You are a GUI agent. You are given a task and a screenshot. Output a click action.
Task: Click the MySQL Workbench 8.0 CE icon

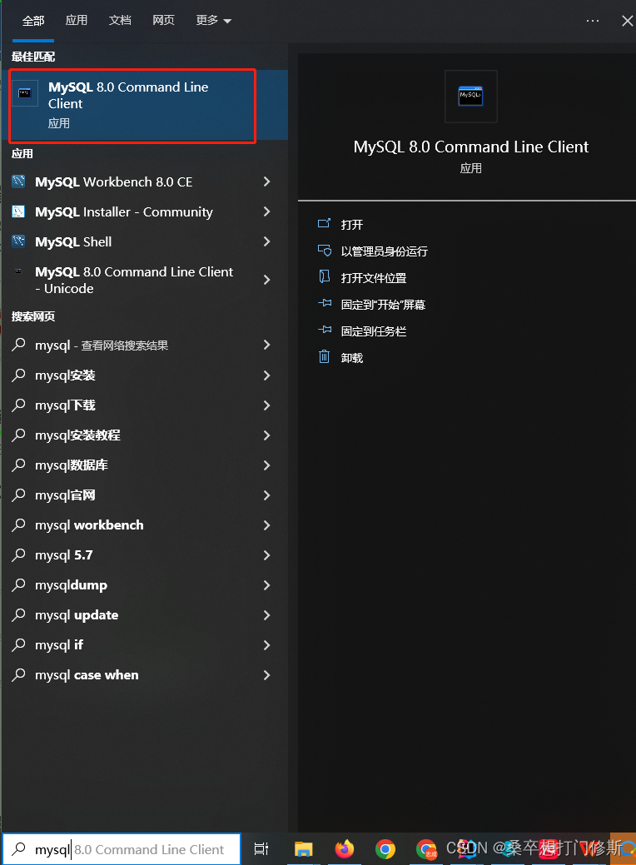[19, 181]
